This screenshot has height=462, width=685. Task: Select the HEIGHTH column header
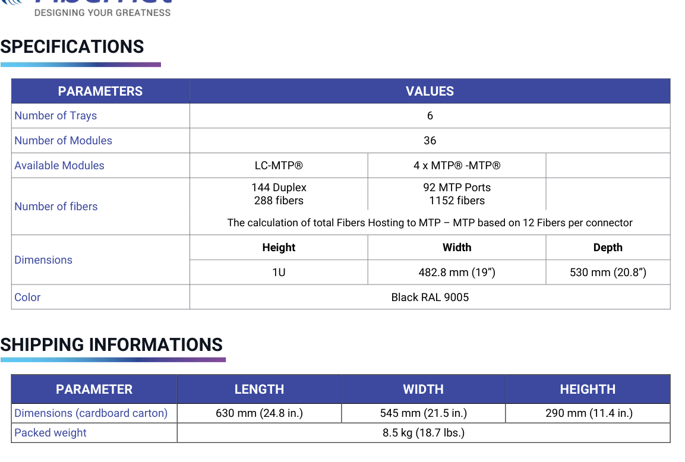point(588,389)
